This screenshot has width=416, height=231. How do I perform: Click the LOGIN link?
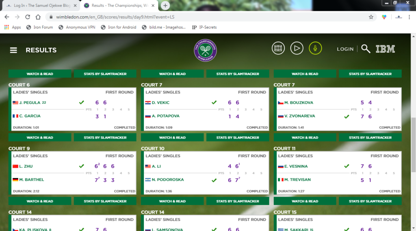pos(345,49)
